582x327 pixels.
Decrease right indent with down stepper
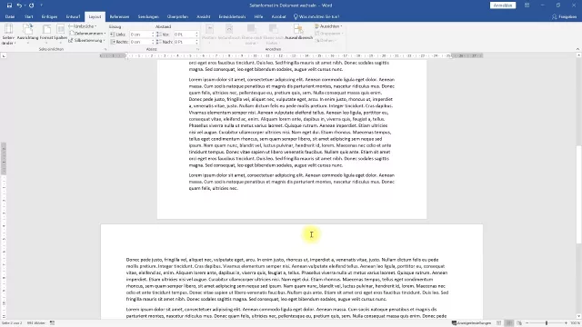pos(153,44)
